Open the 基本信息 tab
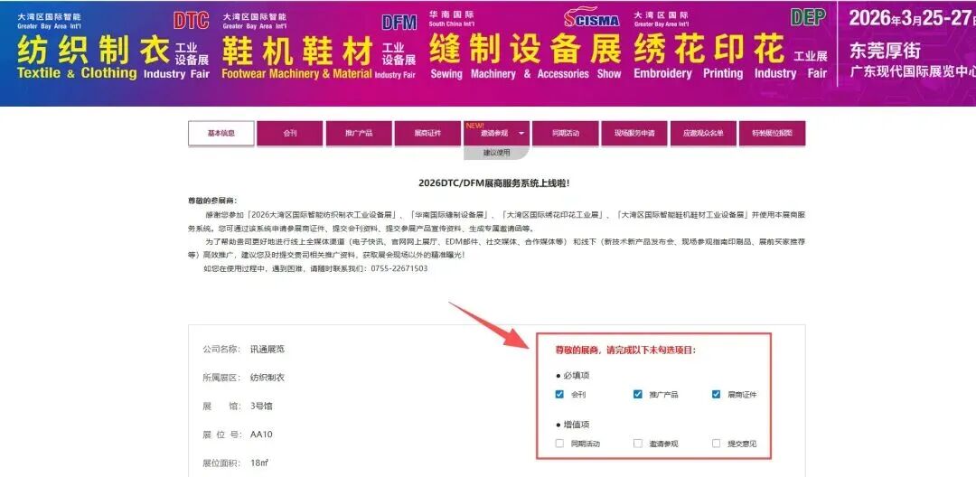Screen dimensions: 976x477 (x=221, y=133)
